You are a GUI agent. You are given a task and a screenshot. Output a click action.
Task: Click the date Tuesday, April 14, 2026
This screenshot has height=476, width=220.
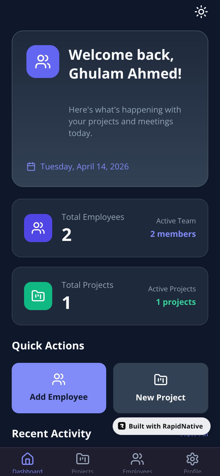(x=84, y=166)
